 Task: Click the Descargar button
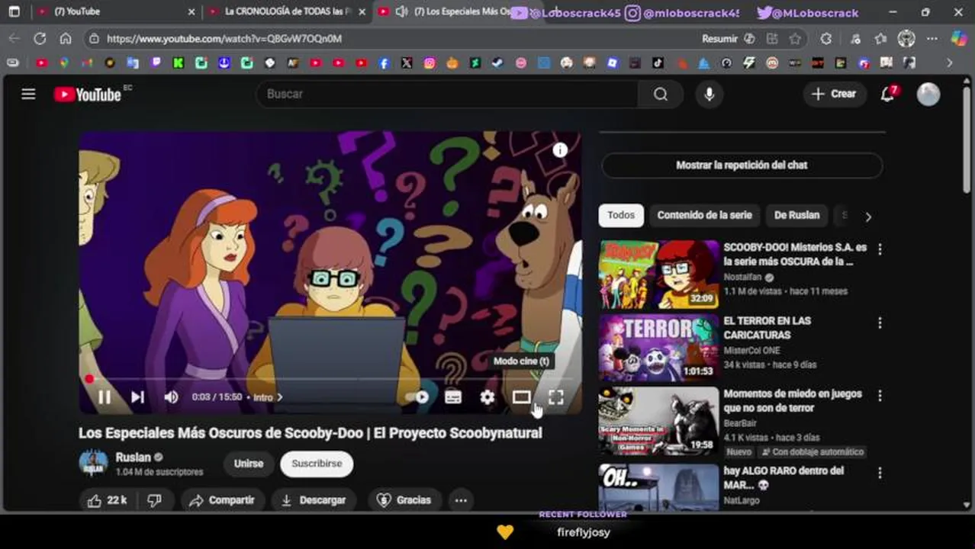coord(313,500)
